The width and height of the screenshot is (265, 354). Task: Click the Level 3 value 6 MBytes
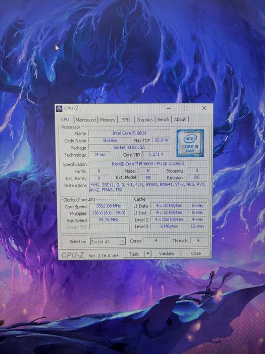click(169, 226)
